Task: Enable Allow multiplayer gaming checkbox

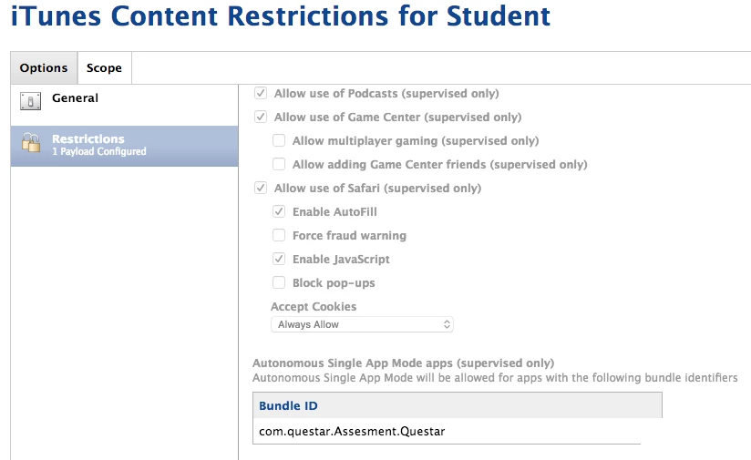Action: [279, 140]
